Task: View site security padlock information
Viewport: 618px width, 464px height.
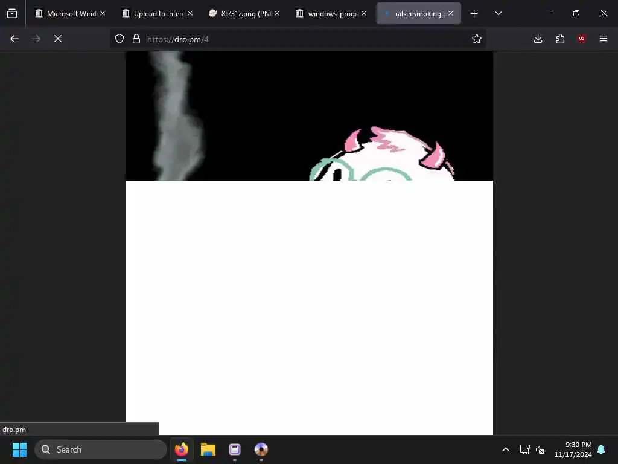Action: tap(136, 39)
